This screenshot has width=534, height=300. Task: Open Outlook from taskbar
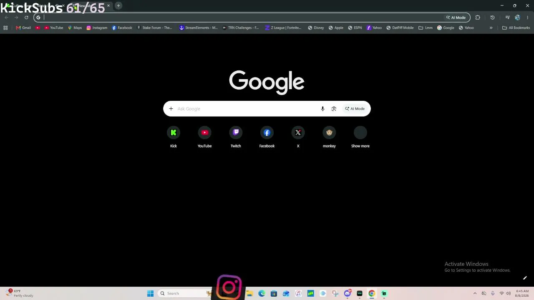click(286, 293)
